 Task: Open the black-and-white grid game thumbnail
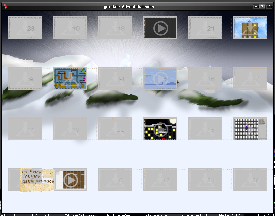[x=250, y=129]
